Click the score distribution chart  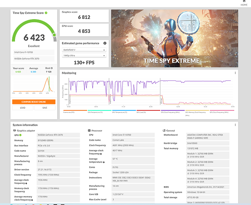click(x=33, y=85)
